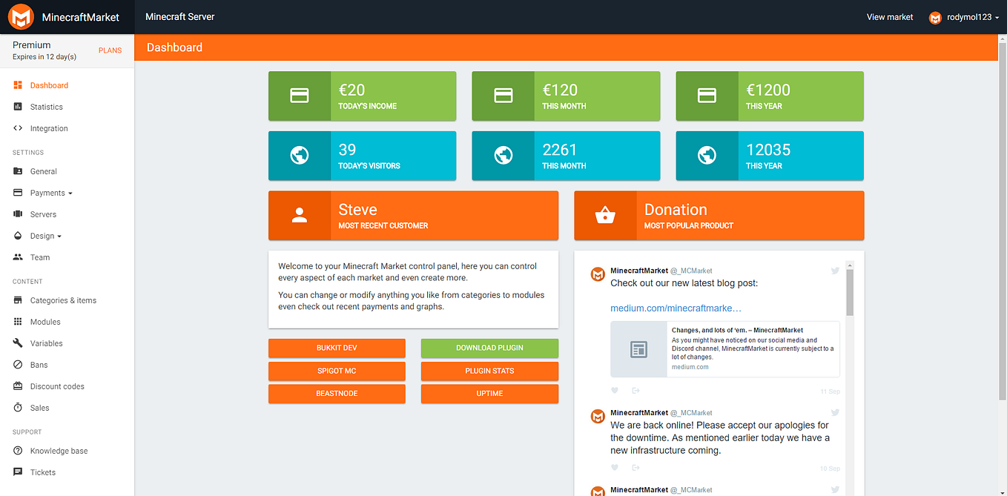The height and width of the screenshot is (496, 1007).
Task: Click the Team people icon
Action: pyautogui.click(x=18, y=257)
